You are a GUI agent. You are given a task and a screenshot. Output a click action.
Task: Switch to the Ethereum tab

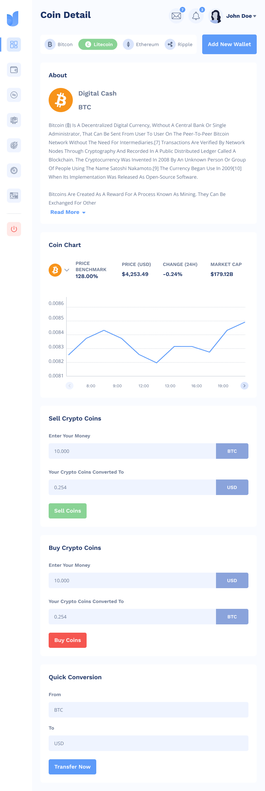pyautogui.click(x=141, y=45)
